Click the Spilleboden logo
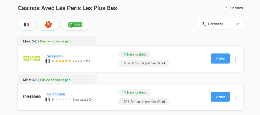The width and height of the screenshot is (260, 115). (x=31, y=97)
